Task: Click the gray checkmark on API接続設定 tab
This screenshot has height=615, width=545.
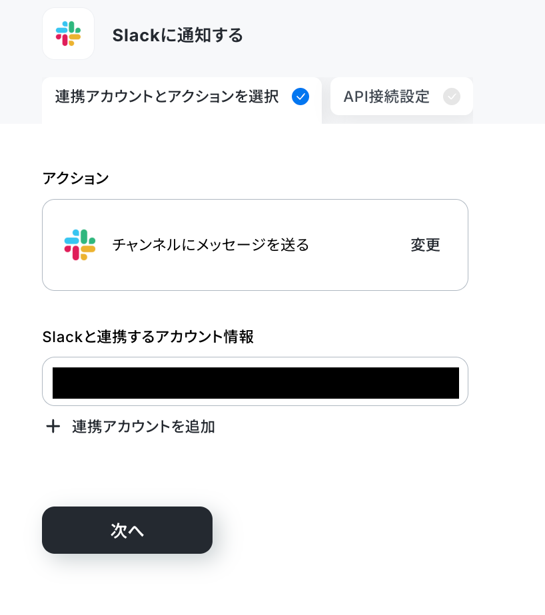Action: pyautogui.click(x=452, y=97)
